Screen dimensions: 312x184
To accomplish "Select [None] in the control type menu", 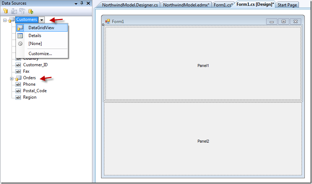I will click(x=35, y=44).
